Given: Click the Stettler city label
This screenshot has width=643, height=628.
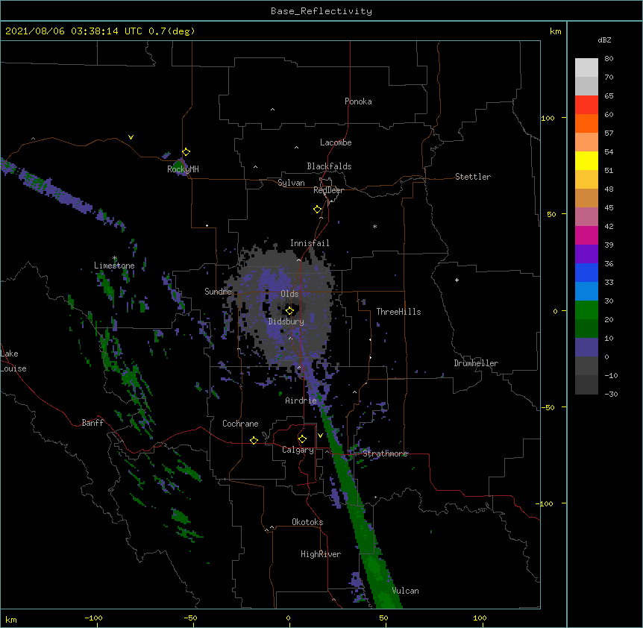Looking at the screenshot, I should [x=473, y=177].
